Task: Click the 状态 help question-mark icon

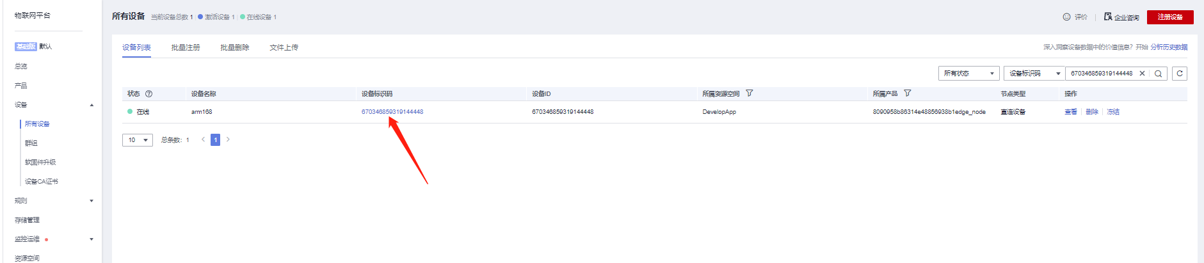Action: (149, 93)
